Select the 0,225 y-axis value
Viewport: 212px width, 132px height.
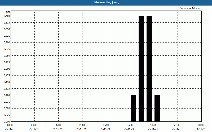7,62
